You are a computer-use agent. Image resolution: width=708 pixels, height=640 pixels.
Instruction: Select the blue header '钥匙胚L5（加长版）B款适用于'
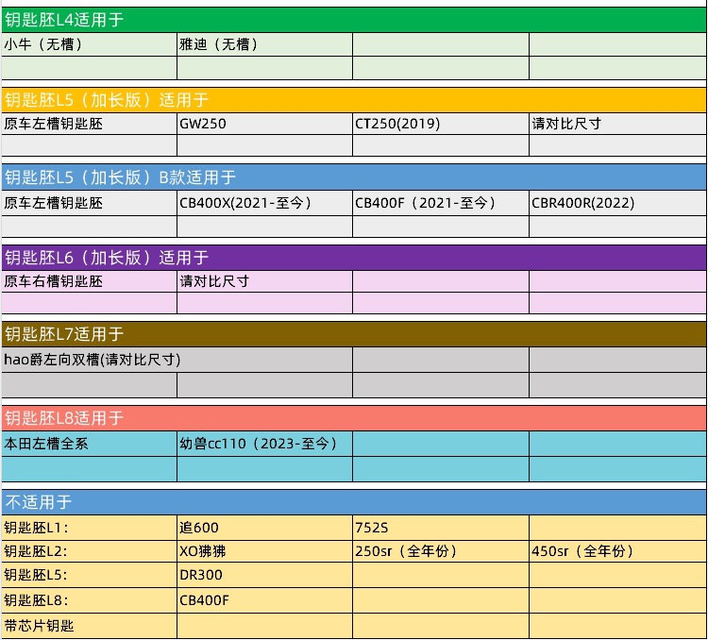[354, 177]
